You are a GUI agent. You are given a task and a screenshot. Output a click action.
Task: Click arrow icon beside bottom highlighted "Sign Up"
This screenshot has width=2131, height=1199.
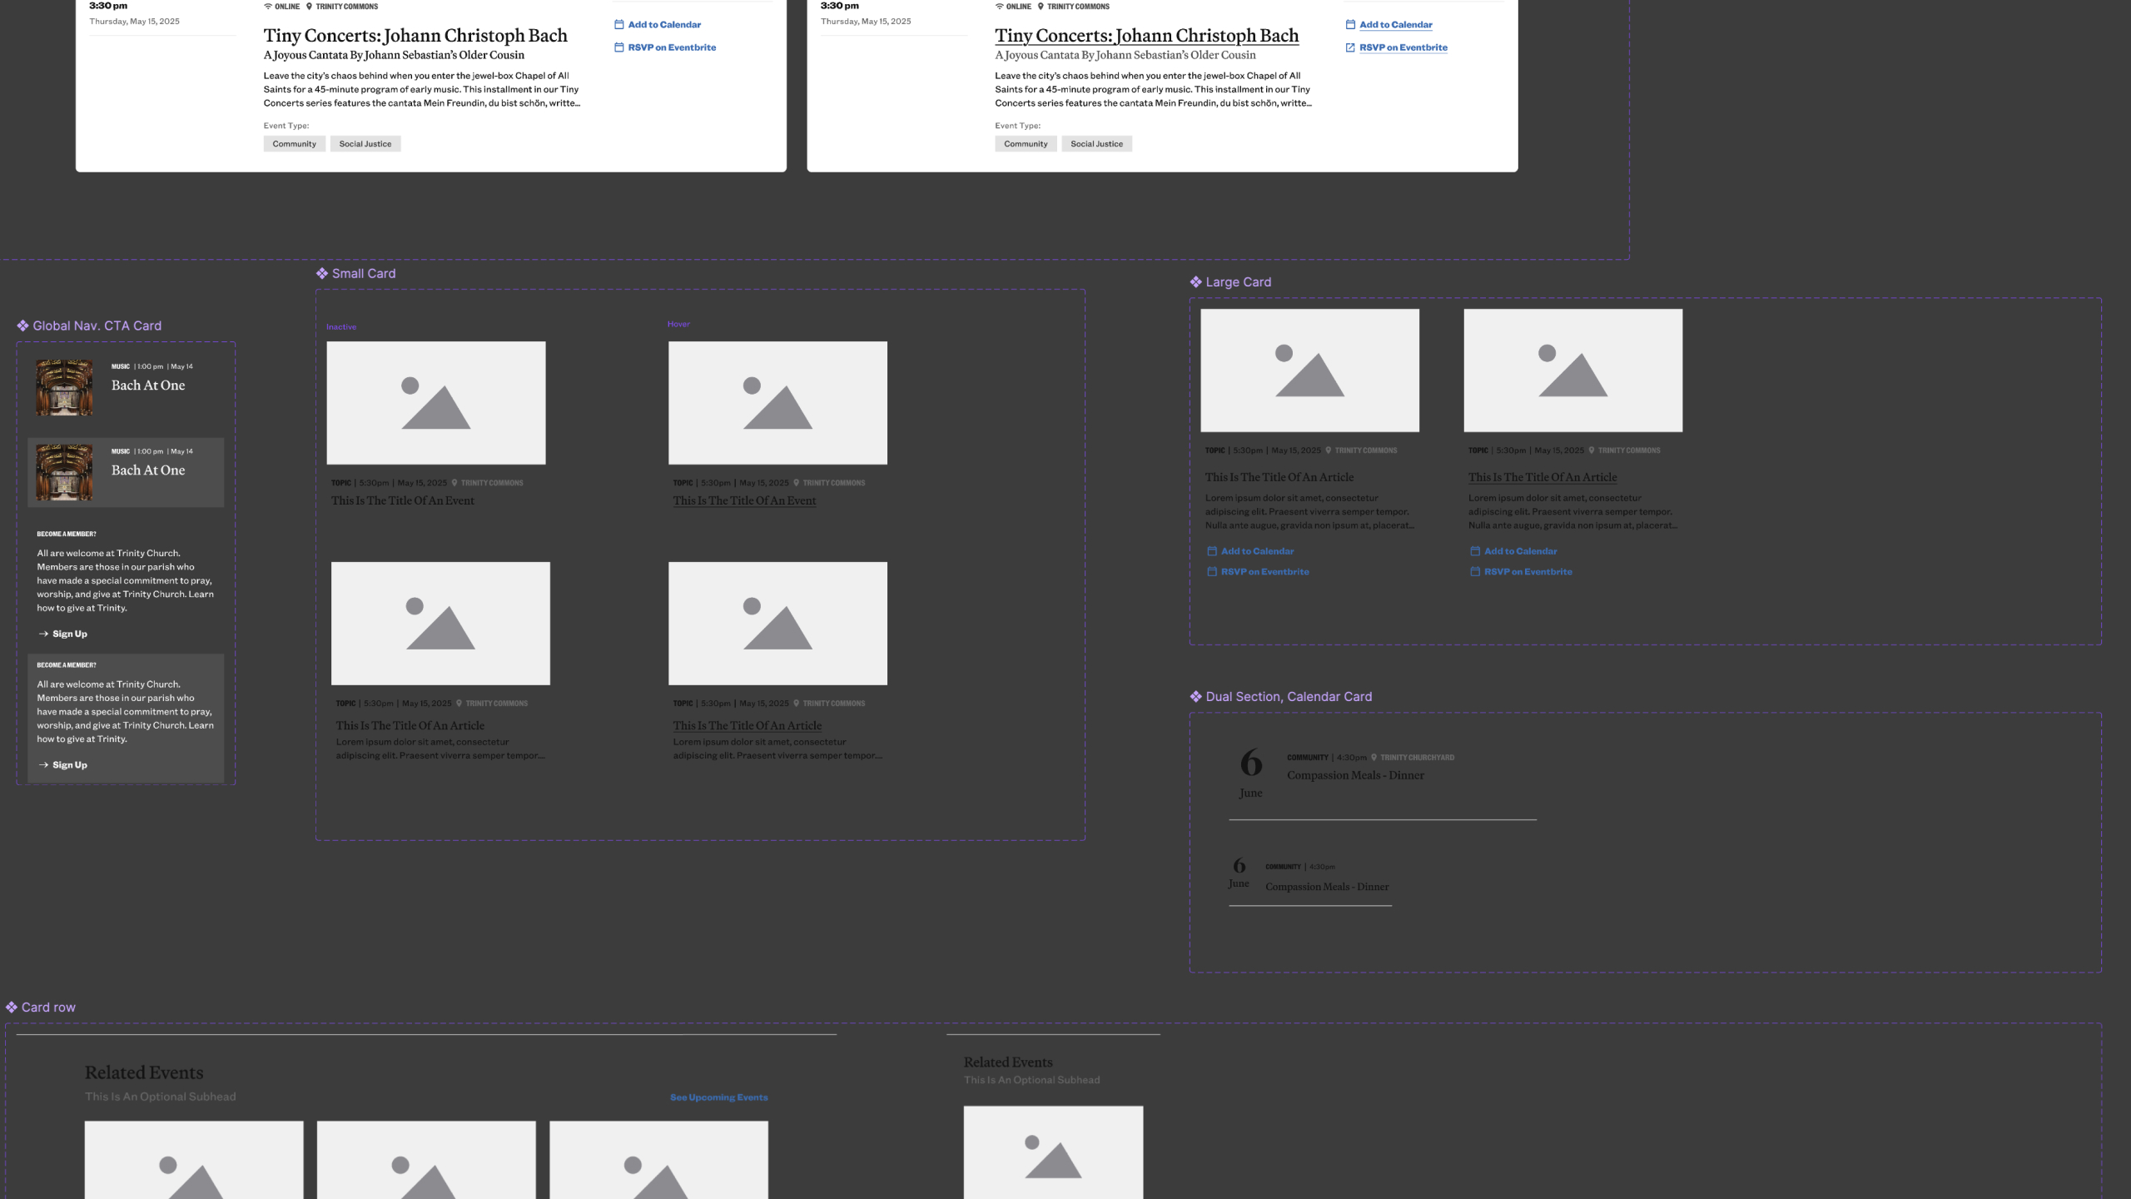tap(43, 765)
